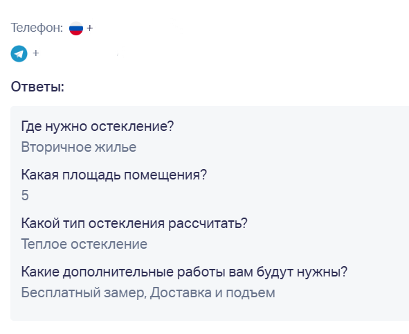Select answer text Доставка и подъем

tap(212, 292)
